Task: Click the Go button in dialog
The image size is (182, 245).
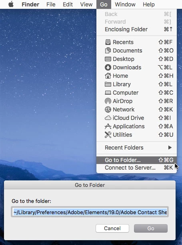Action: 151,228
